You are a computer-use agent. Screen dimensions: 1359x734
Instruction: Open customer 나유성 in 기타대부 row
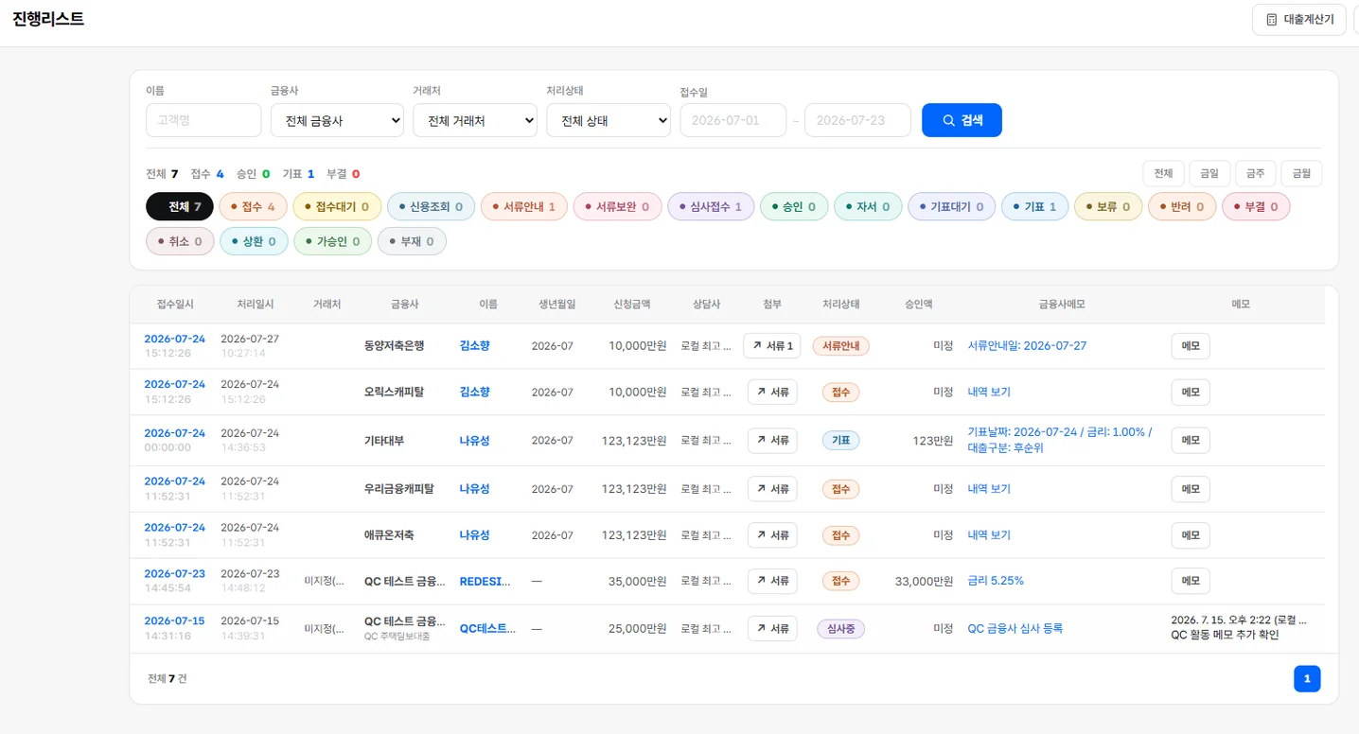click(x=475, y=440)
